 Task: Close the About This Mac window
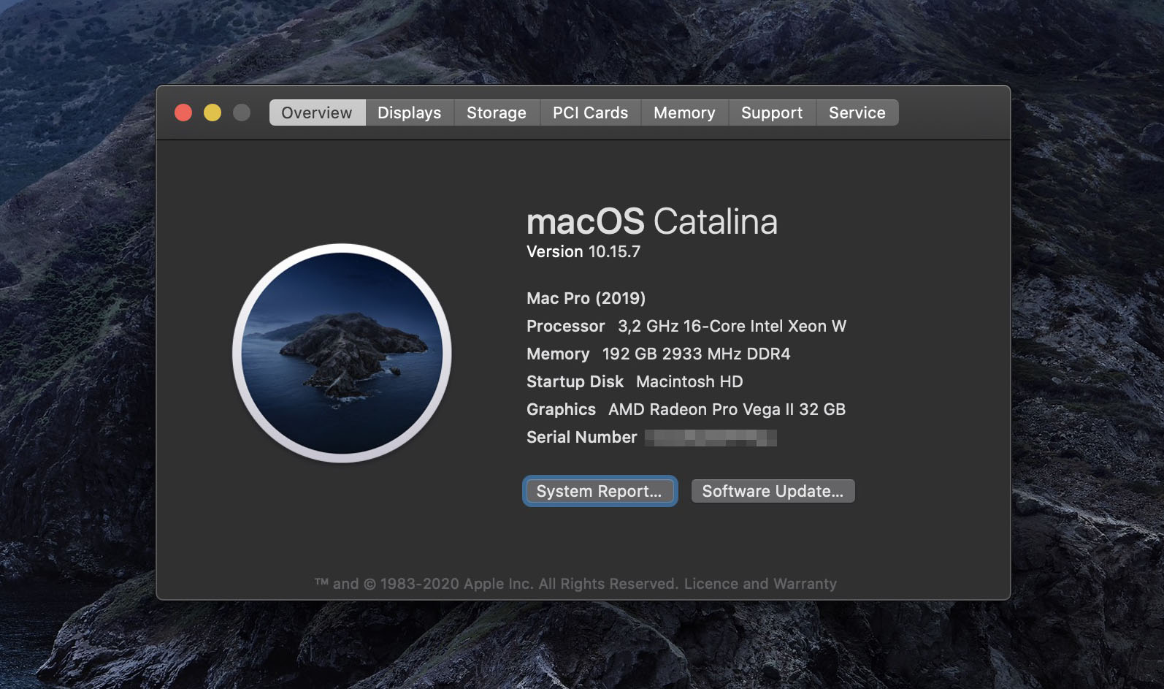click(x=183, y=113)
